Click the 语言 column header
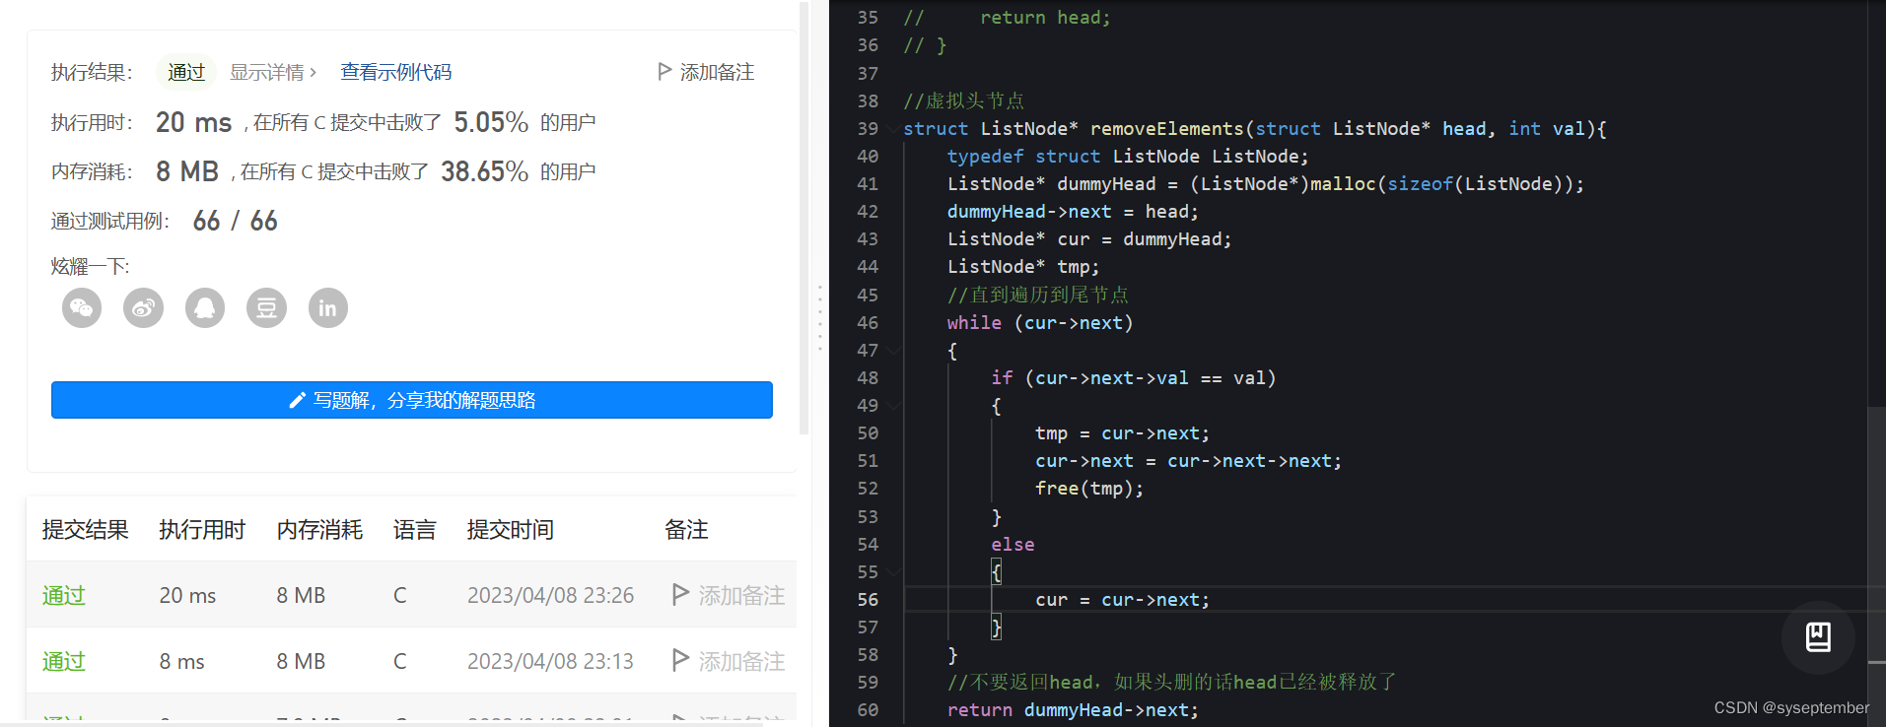Image resolution: width=1886 pixels, height=727 pixels. click(x=414, y=530)
